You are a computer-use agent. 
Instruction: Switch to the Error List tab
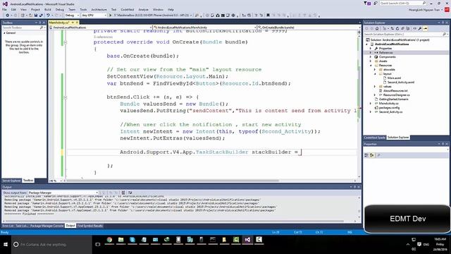(8, 226)
